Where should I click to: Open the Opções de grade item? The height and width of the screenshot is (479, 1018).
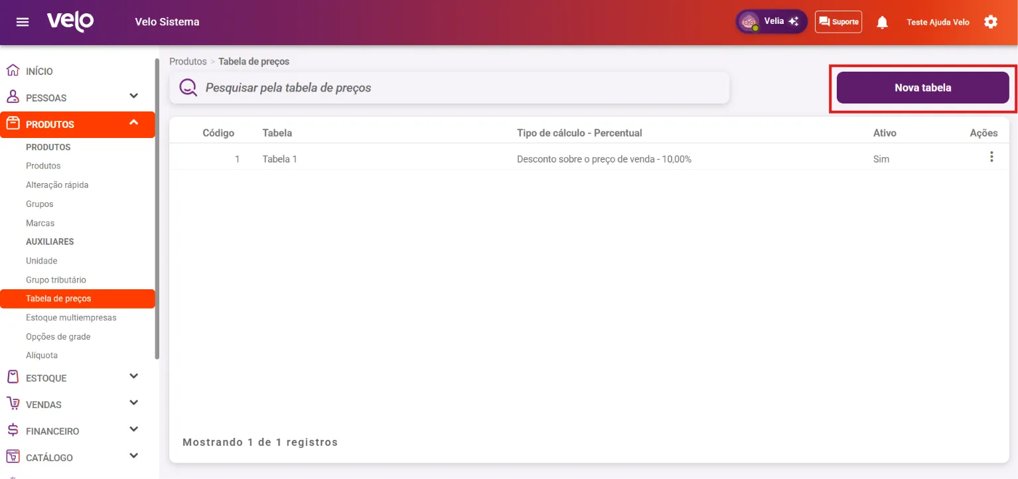(58, 337)
